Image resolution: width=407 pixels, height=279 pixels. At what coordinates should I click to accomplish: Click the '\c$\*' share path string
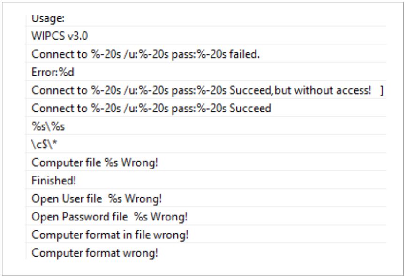point(41,144)
